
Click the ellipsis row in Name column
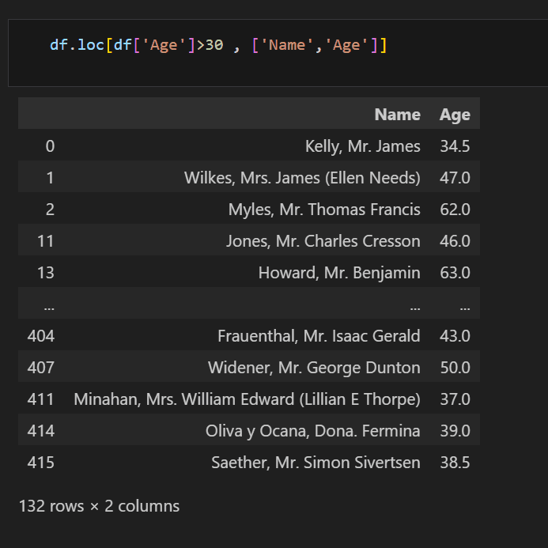pos(415,307)
